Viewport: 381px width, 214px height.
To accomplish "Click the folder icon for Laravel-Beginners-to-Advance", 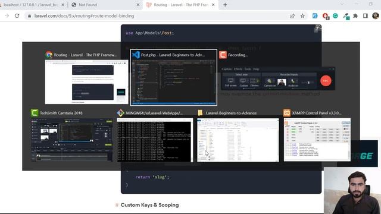I will (x=200, y=113).
